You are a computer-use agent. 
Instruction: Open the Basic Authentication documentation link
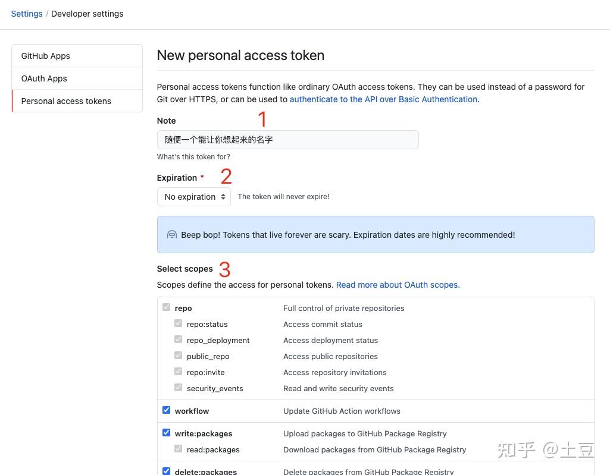click(x=383, y=99)
